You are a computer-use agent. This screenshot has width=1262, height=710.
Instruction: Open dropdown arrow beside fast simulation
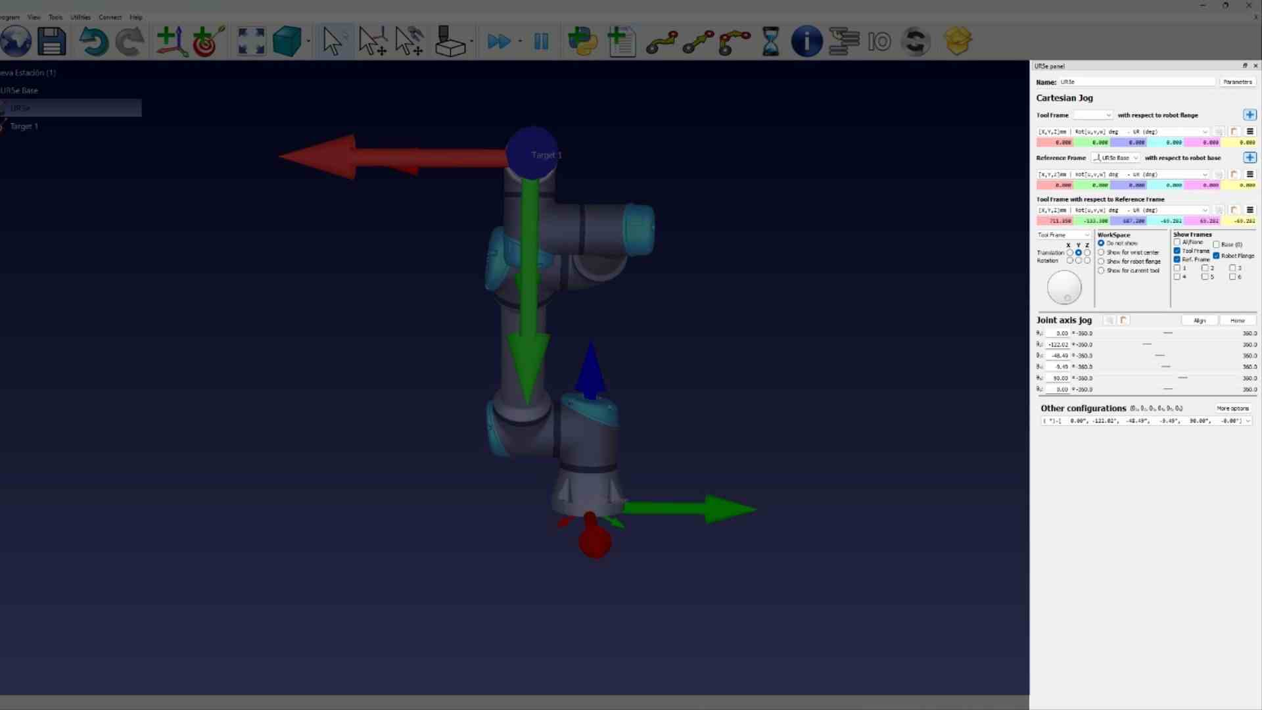[520, 41]
